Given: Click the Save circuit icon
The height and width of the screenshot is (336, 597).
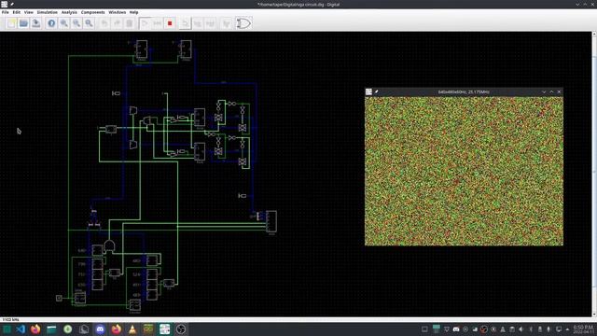Looking at the screenshot, I should click(36, 23).
